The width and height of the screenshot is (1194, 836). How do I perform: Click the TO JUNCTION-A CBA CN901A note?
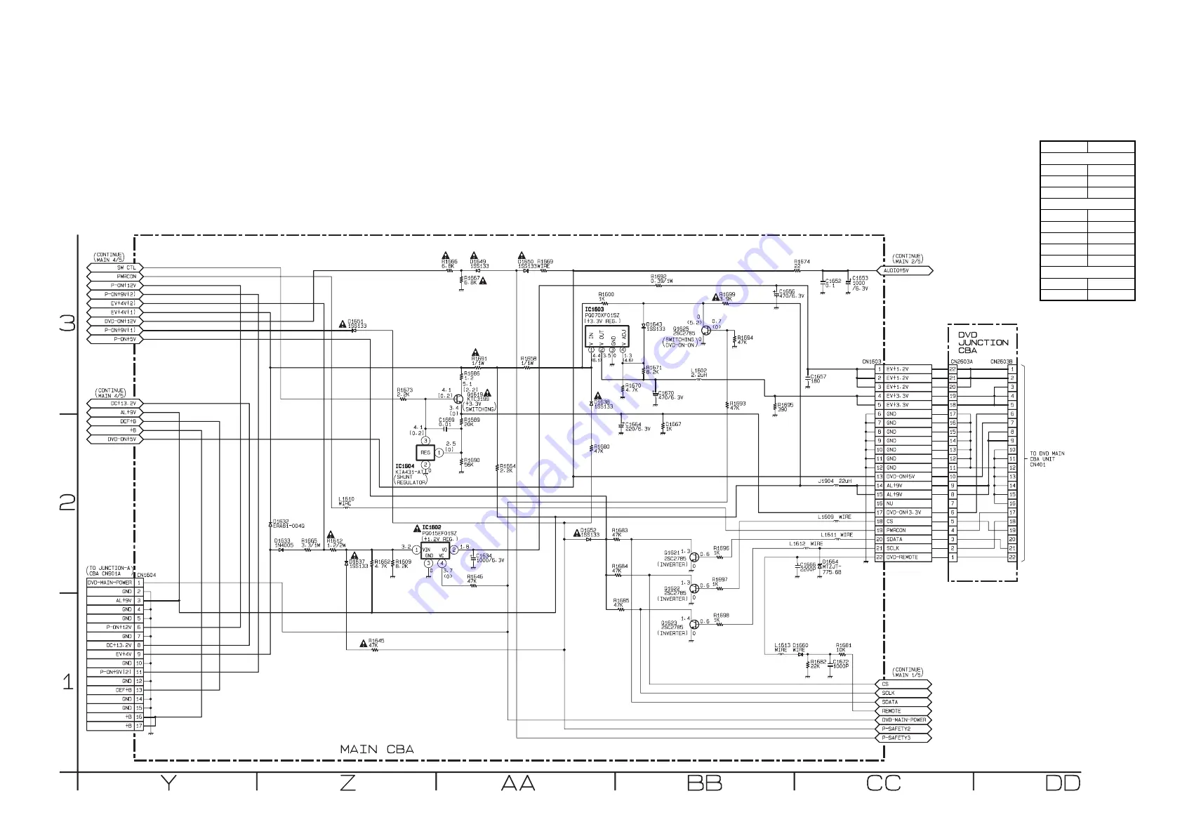pyautogui.click(x=110, y=571)
